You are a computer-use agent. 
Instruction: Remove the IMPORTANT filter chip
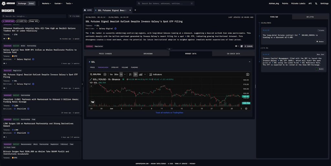pyautogui.click(x=4, y=21)
